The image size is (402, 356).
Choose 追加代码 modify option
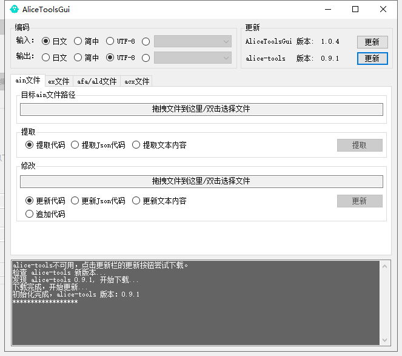coord(45,214)
